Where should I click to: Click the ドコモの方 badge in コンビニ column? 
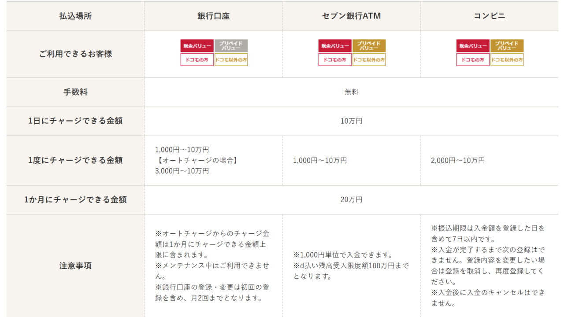473,59
